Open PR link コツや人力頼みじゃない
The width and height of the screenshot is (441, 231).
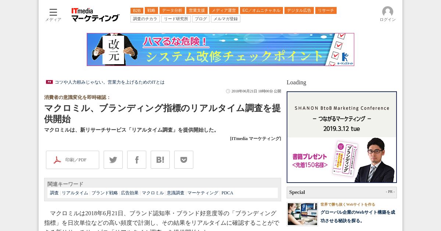[110, 82]
